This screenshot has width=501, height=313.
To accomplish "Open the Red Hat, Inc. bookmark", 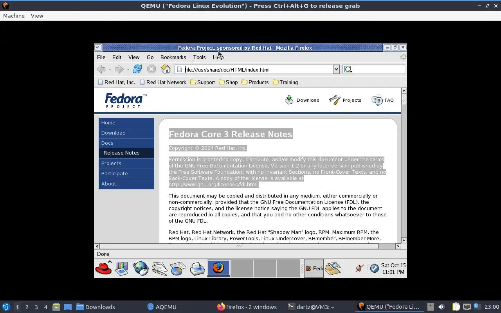I will coord(116,82).
